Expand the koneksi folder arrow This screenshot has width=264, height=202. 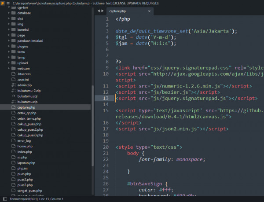[x=9, y=29]
